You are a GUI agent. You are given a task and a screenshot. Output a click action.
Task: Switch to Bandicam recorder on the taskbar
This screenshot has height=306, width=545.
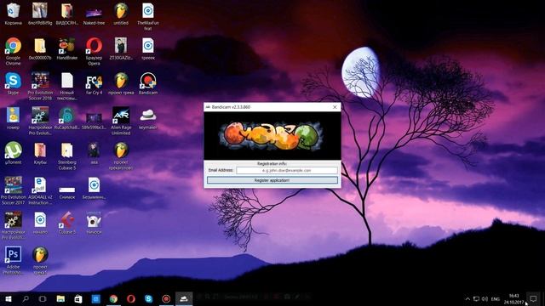pyautogui.click(x=166, y=298)
